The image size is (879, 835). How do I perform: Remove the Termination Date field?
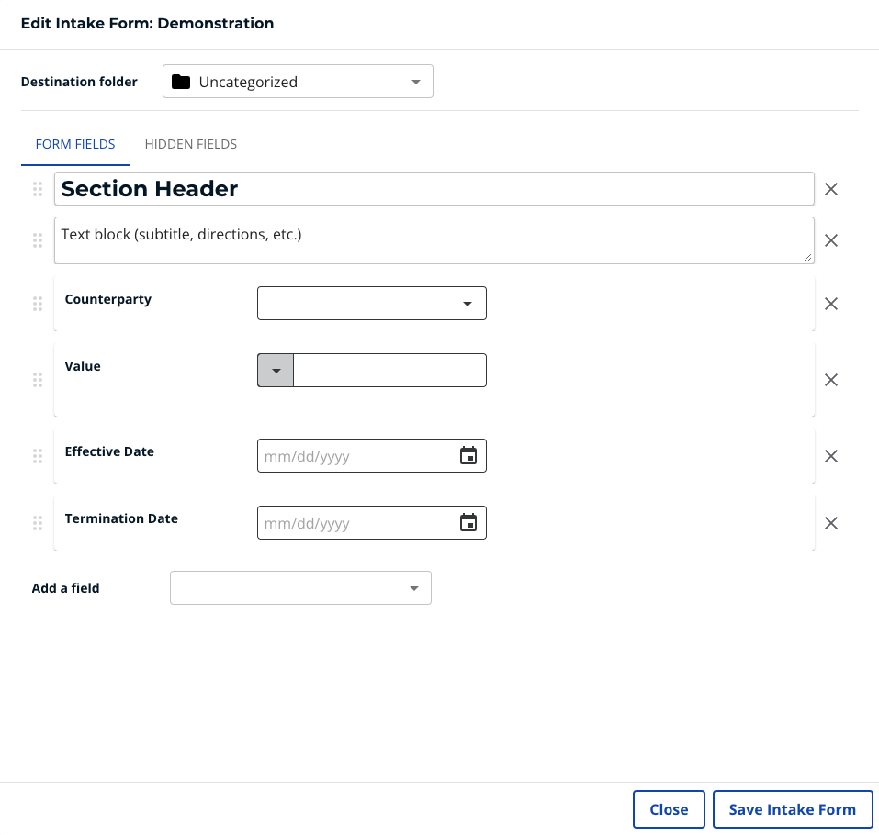tap(830, 522)
